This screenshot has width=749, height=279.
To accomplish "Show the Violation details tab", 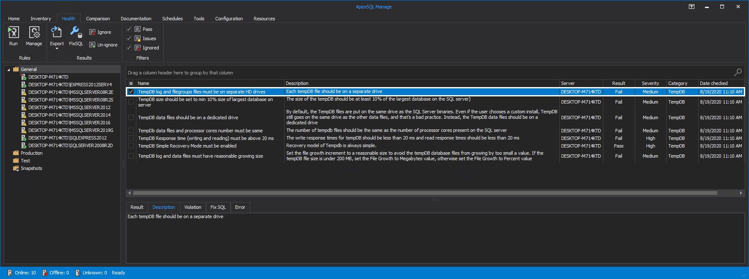I will tap(193, 207).
